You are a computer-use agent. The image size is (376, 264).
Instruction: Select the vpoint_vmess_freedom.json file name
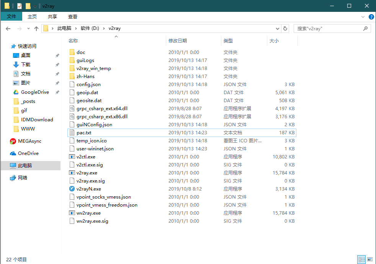107,205
